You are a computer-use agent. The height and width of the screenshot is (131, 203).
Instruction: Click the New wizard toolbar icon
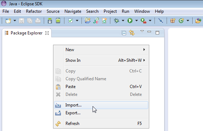tap(8, 21)
